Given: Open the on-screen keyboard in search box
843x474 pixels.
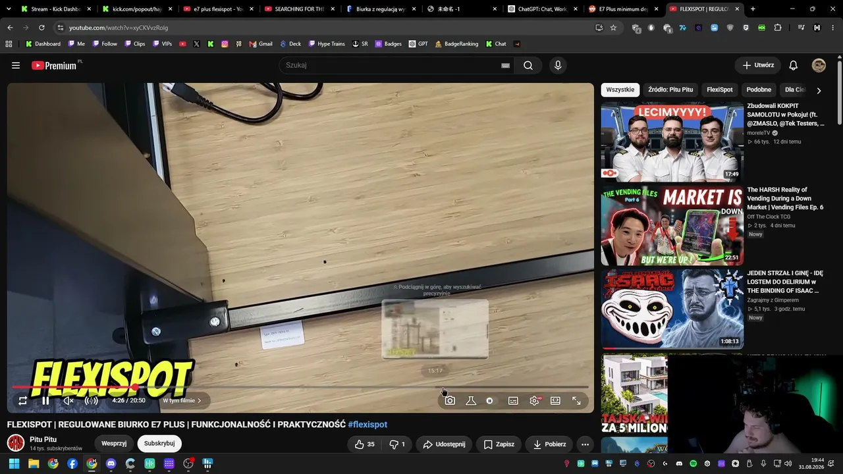Looking at the screenshot, I should [x=505, y=65].
